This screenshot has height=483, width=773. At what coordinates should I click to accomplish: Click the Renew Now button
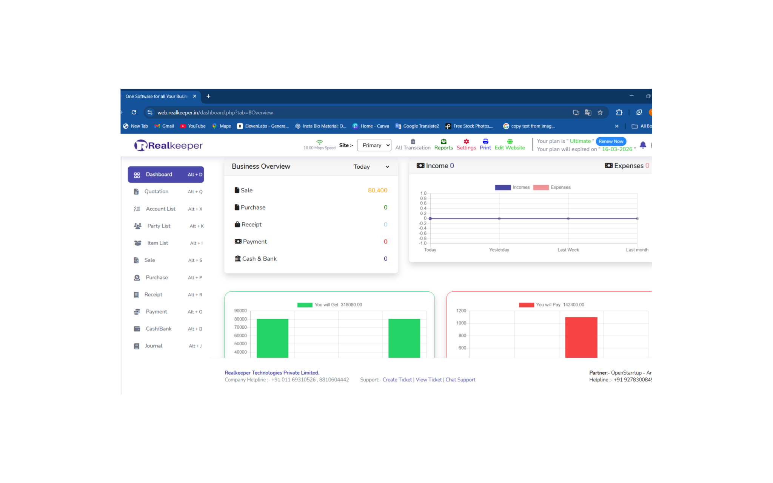611,141
